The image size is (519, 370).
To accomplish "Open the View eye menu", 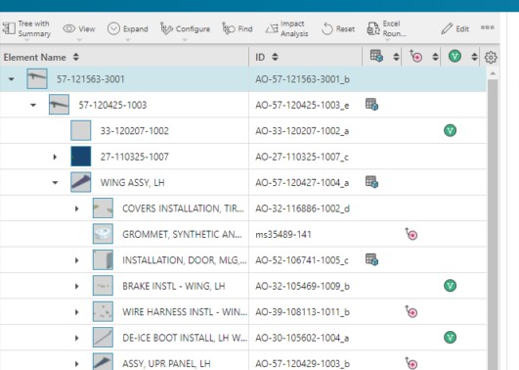I will point(79,29).
